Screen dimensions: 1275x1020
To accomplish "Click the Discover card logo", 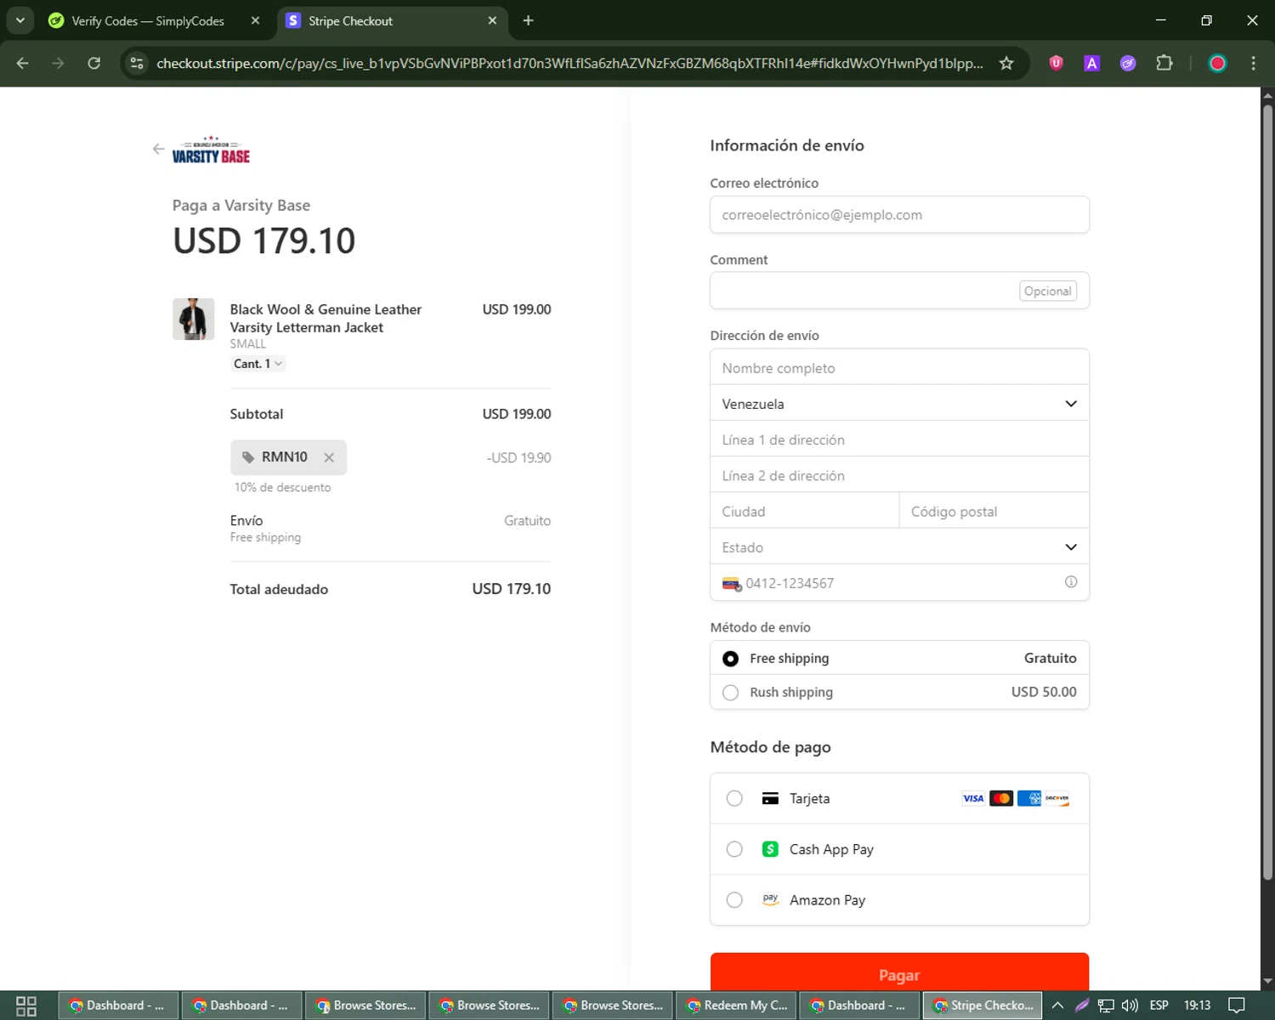I will click(1057, 798).
